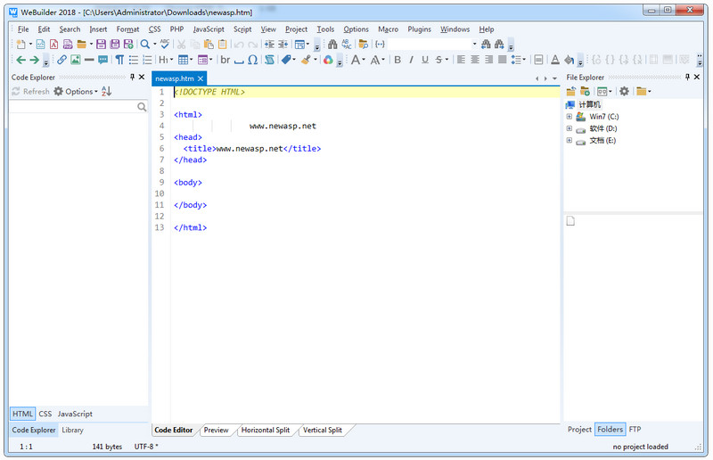Click the background fill bucket icon

coord(569,60)
